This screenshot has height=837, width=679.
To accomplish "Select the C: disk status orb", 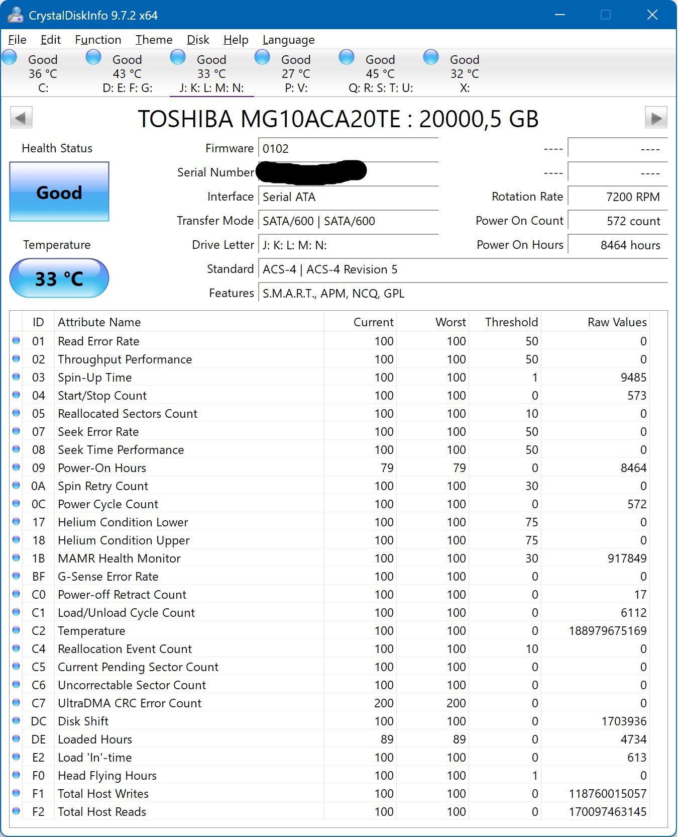I will (x=10, y=58).
